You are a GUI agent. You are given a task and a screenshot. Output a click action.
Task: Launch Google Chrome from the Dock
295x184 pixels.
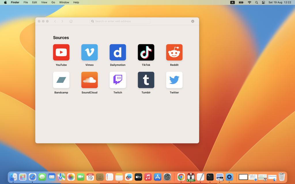pos(181,177)
